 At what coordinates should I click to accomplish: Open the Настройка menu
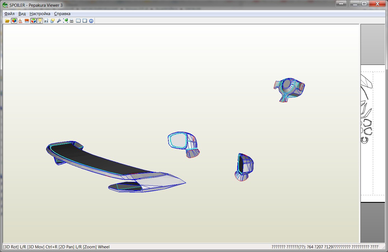(40, 14)
